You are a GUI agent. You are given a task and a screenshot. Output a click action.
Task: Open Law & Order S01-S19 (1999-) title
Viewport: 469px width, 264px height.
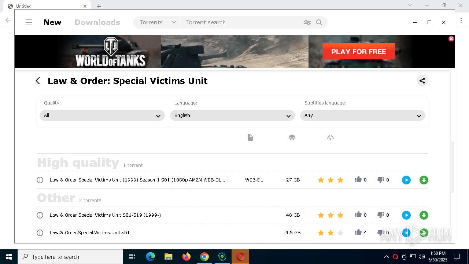click(x=105, y=215)
